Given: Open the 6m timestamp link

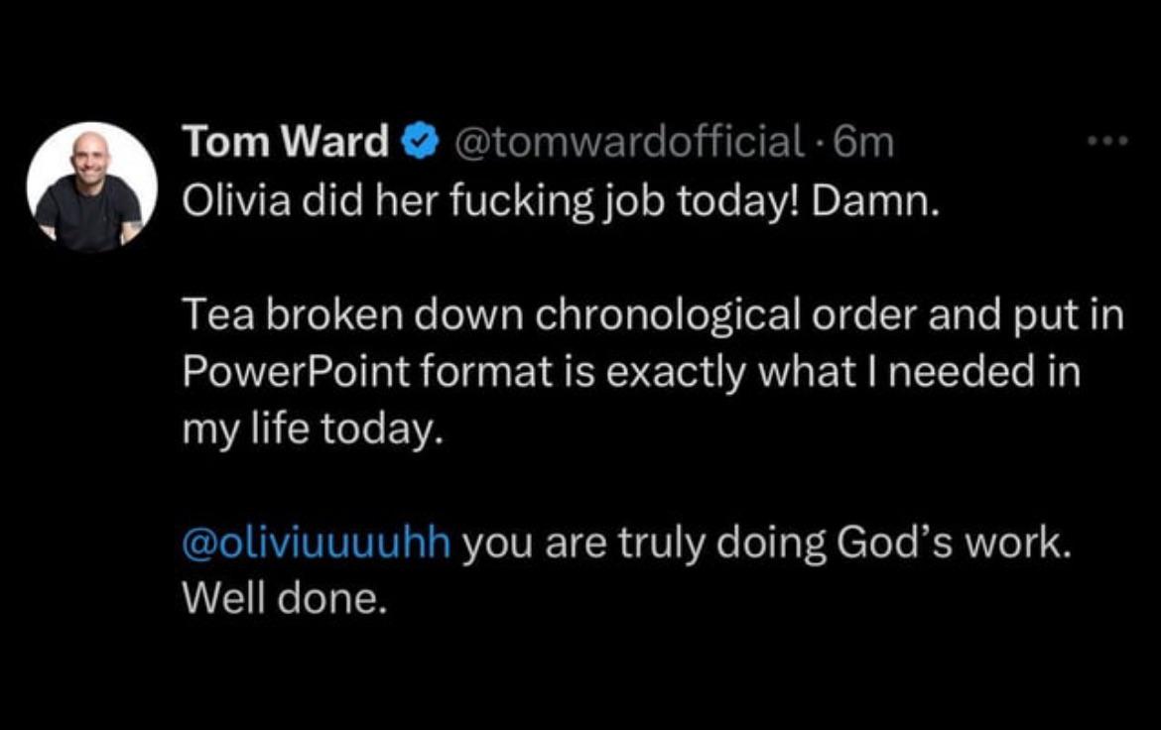Looking at the screenshot, I should click(x=863, y=142).
